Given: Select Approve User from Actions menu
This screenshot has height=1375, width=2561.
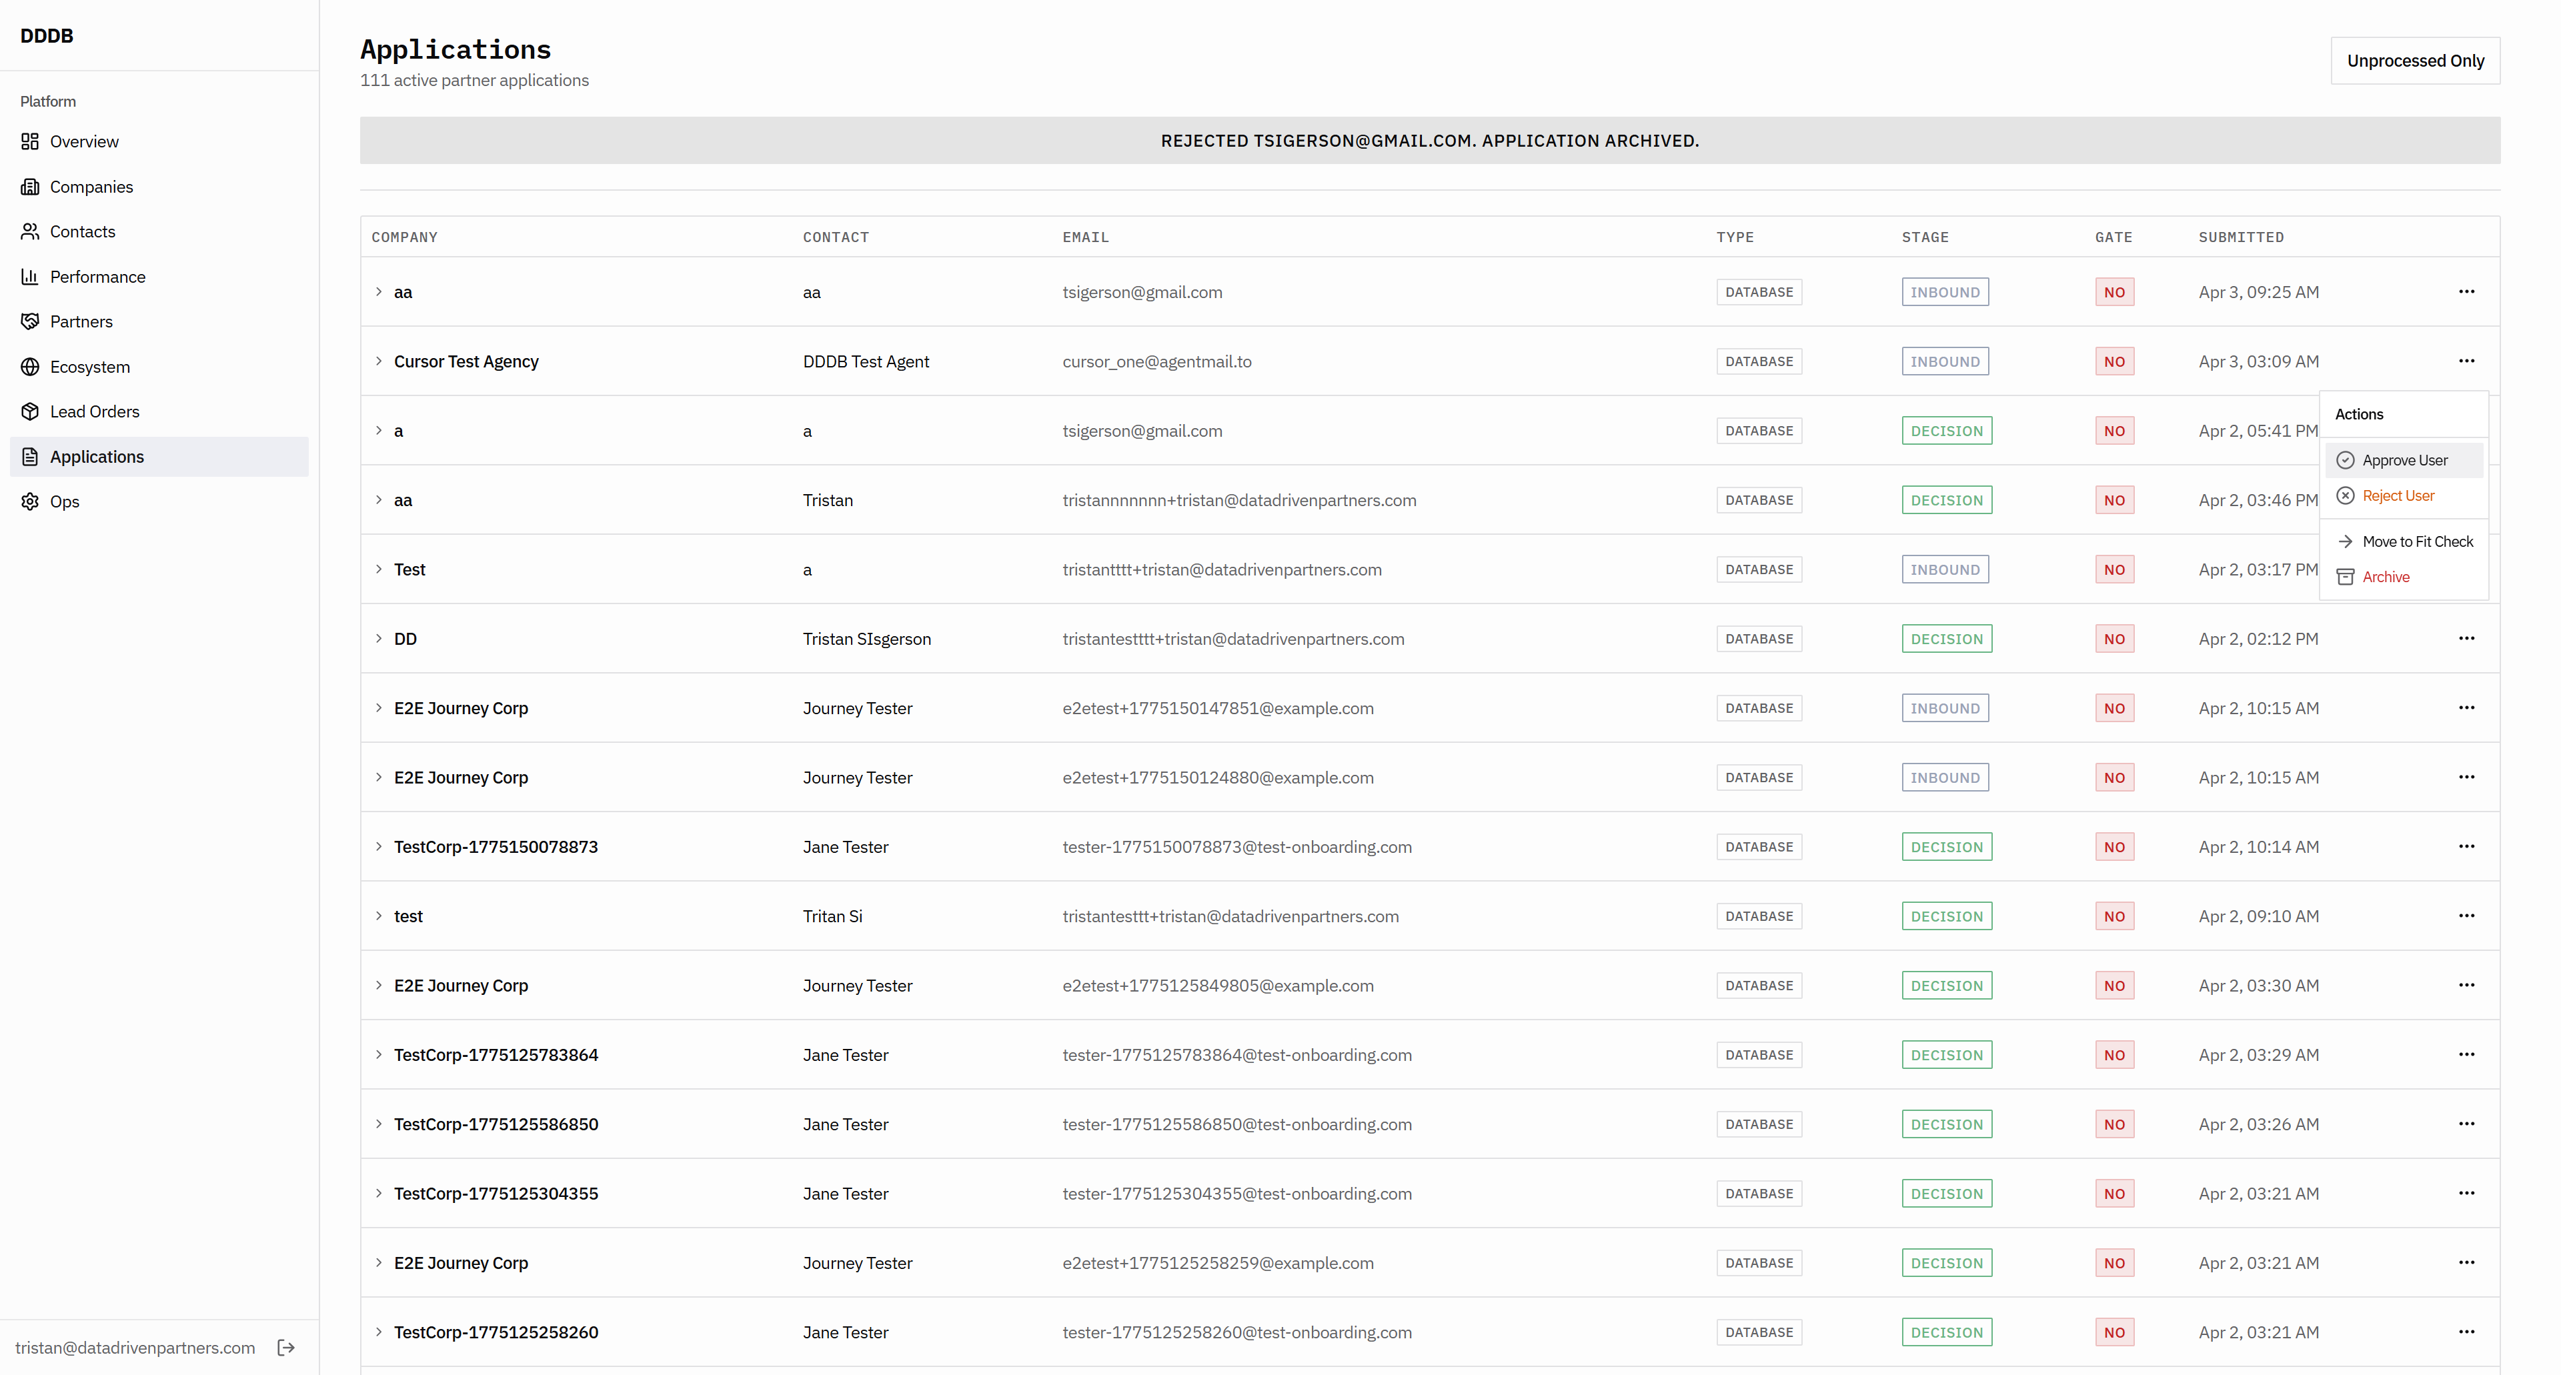Looking at the screenshot, I should pyautogui.click(x=2404, y=460).
